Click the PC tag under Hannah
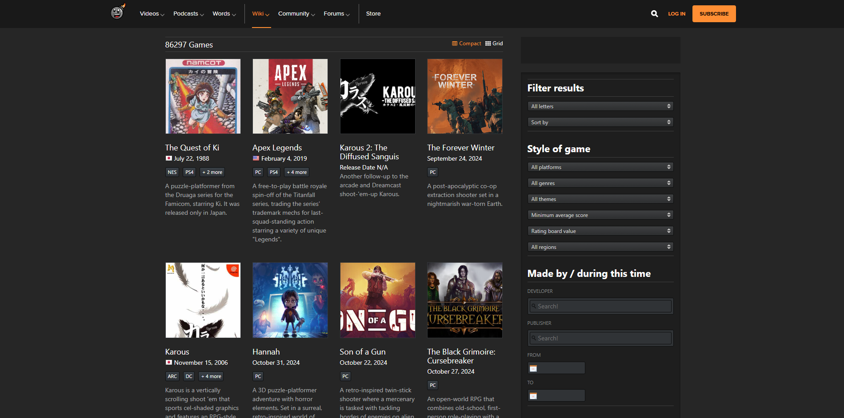Viewport: 844px width, 418px height. tap(258, 376)
